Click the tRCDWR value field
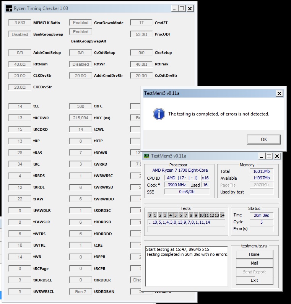 click(20, 118)
